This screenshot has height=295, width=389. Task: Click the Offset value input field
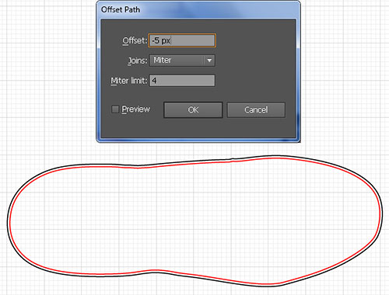[x=182, y=40]
